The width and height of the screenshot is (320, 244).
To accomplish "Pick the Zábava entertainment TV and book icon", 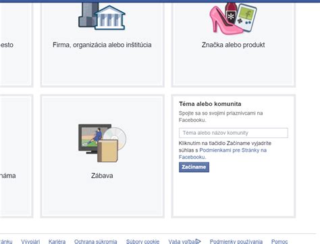I will coord(102,143).
